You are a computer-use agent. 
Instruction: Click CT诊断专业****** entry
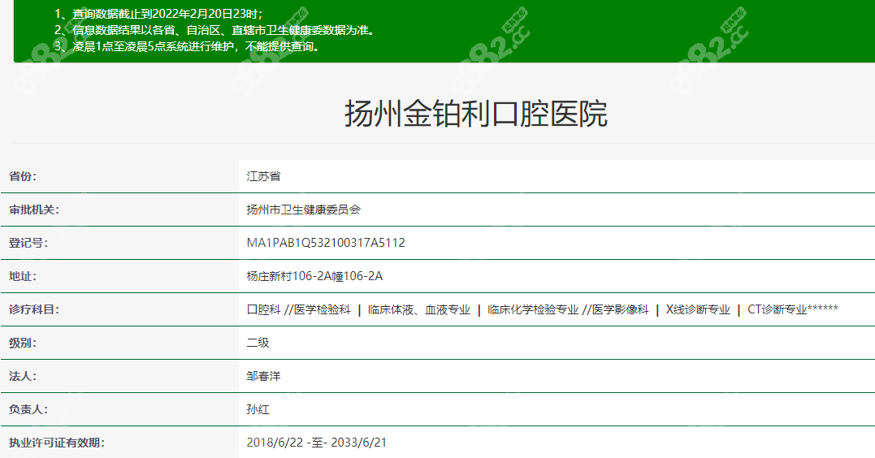click(793, 309)
